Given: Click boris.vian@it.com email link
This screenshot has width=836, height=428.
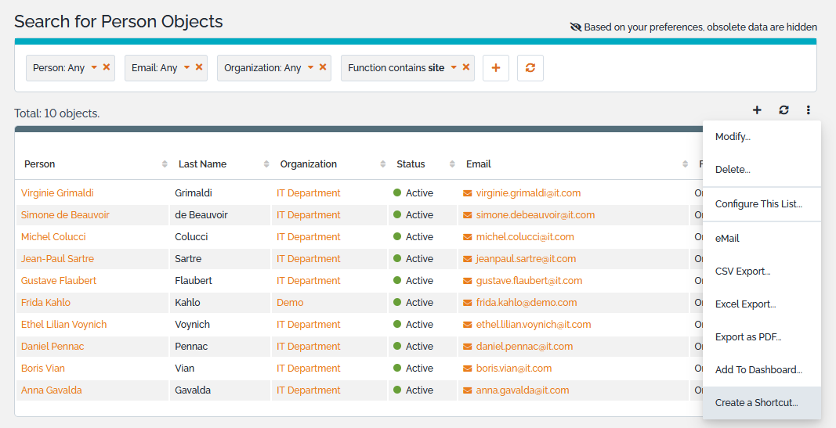Looking at the screenshot, I should (x=513, y=369).
